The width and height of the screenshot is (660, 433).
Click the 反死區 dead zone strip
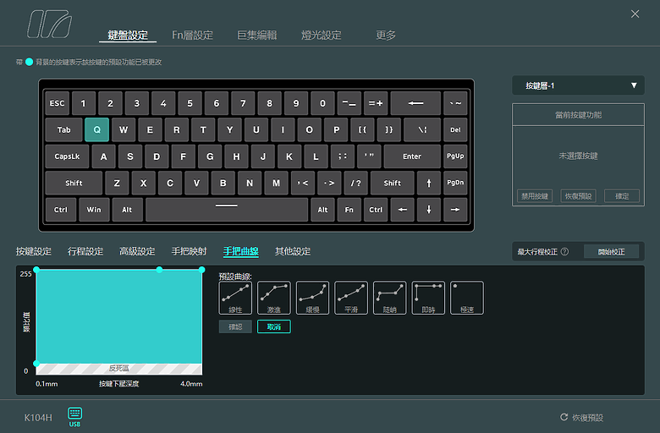119,369
